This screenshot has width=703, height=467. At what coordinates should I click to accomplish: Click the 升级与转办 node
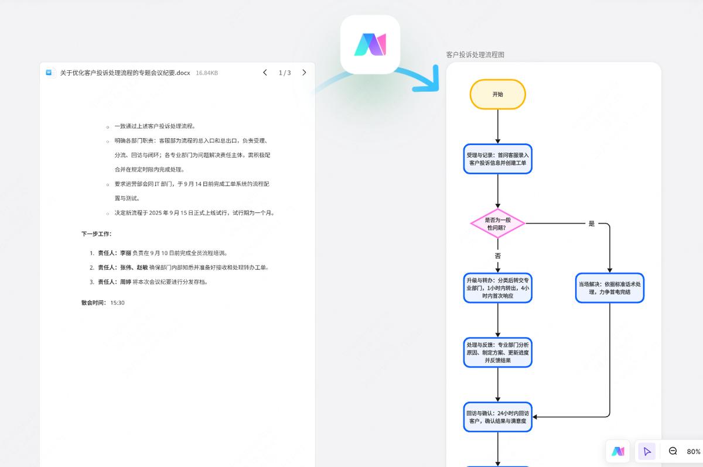(x=497, y=288)
